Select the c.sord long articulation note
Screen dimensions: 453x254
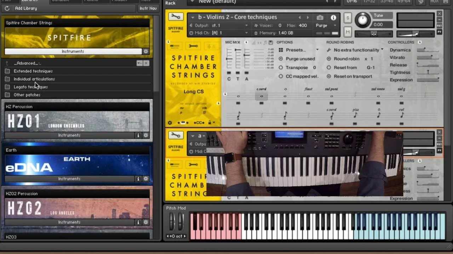[262, 96]
